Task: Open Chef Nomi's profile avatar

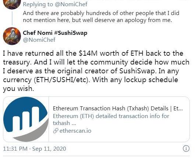Action: click(12, 36)
